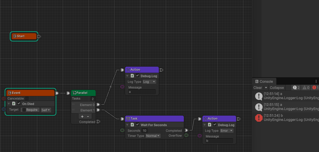Click the Collapse button in the Console
The image size is (319, 152).
(x=277, y=88)
